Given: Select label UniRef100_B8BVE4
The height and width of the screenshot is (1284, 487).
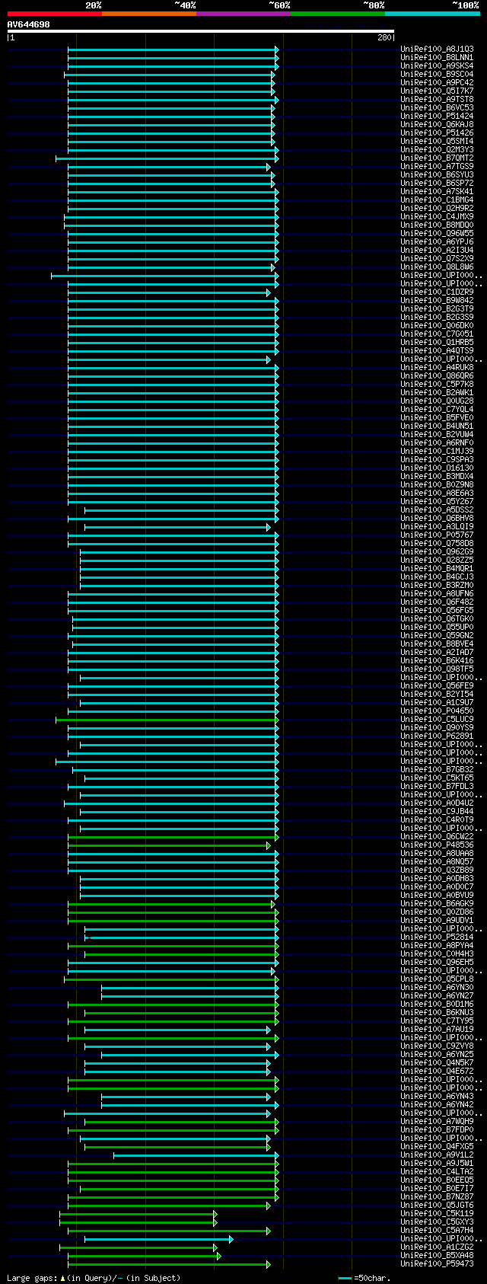Looking at the screenshot, I should click(x=437, y=644).
